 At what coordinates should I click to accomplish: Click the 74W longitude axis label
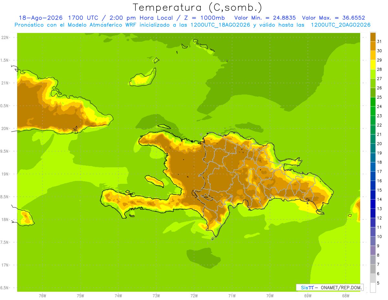tap(118, 296)
